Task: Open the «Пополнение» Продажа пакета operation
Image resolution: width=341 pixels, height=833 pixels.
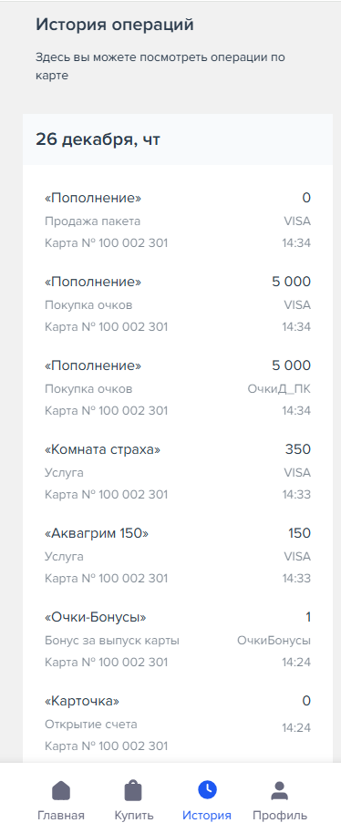Action: coord(178,221)
